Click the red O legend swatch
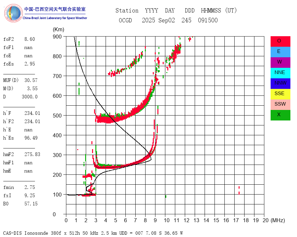Screen dimensions: 297x237 [x=280, y=41]
